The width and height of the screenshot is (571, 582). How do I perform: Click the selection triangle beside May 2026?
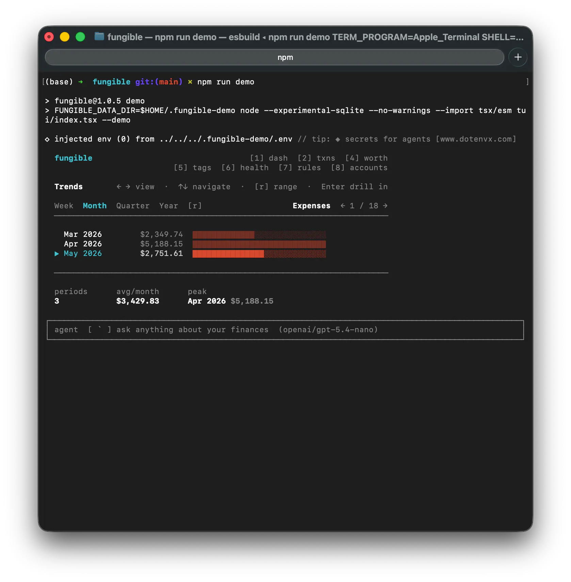click(x=56, y=254)
